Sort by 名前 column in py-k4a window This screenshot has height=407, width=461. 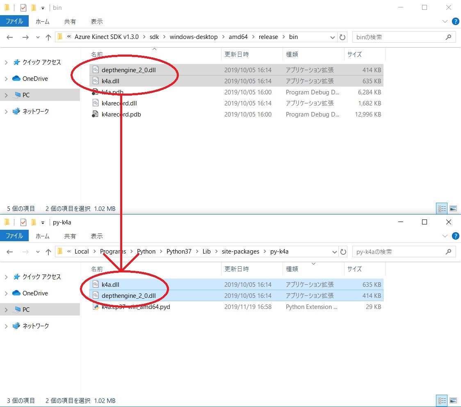coord(97,269)
